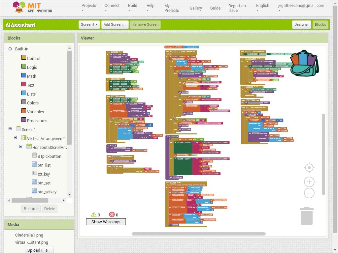The image size is (338, 253).
Task: Open the Logic blocks drawer
Action: tap(32, 67)
